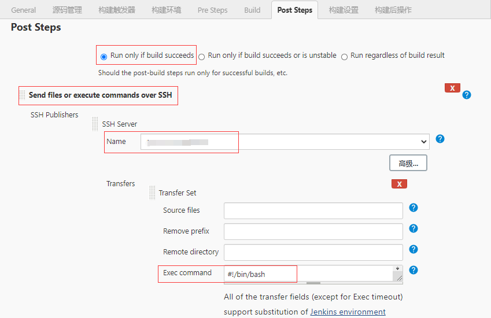Open help for Send files over SSH
491x318 pixels.
467,95
